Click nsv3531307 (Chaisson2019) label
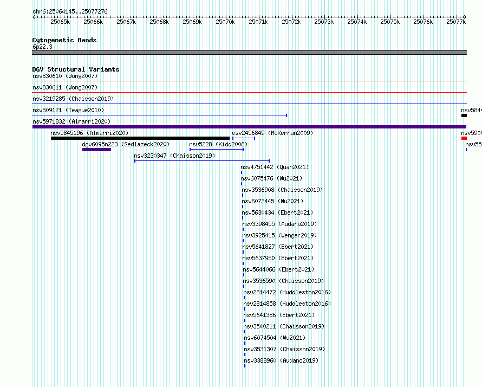The image size is (482, 387). coord(284,349)
